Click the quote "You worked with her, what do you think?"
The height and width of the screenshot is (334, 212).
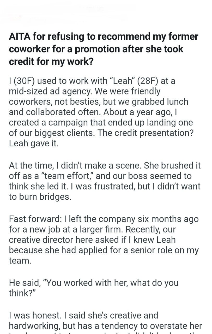coord(94,288)
